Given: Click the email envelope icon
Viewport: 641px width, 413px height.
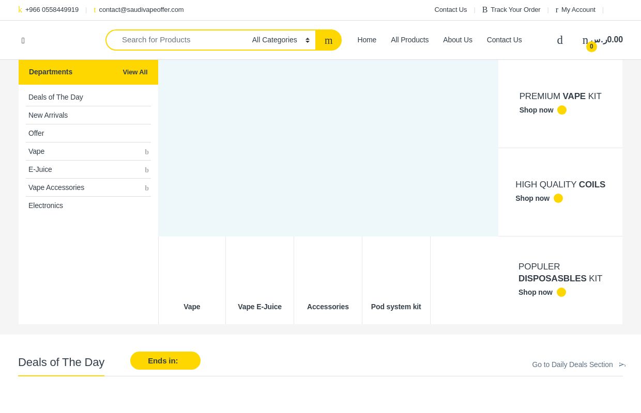Looking at the screenshot, I should click(x=95, y=10).
